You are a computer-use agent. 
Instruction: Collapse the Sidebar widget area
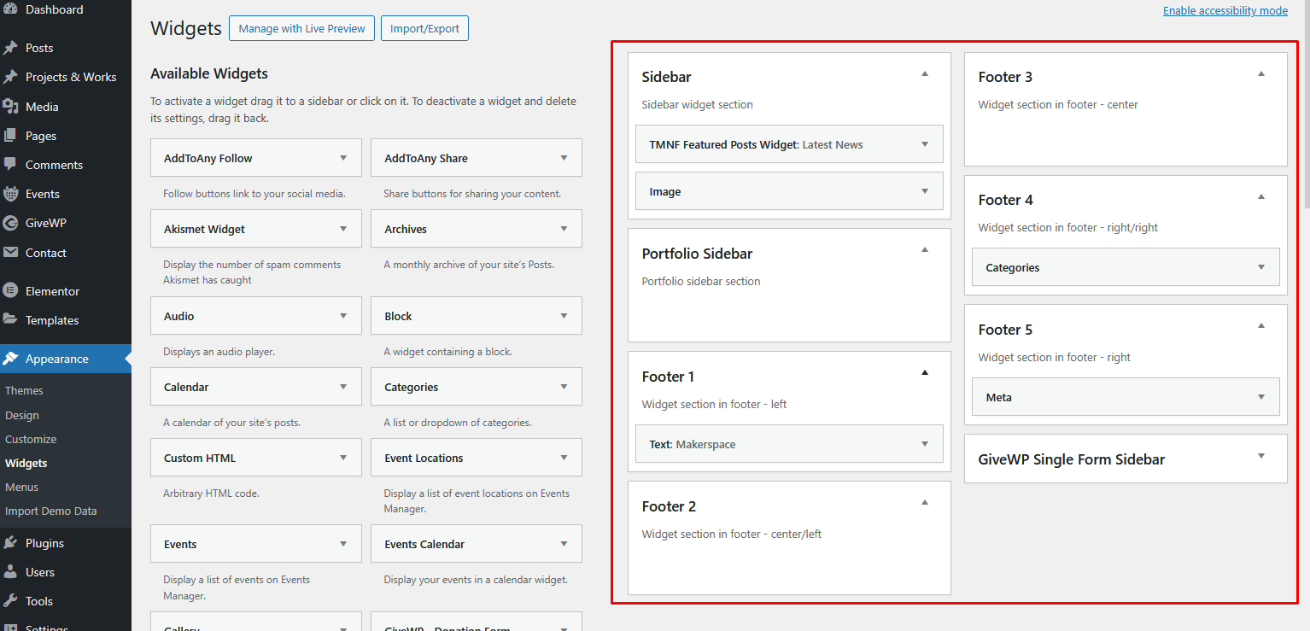pos(924,75)
